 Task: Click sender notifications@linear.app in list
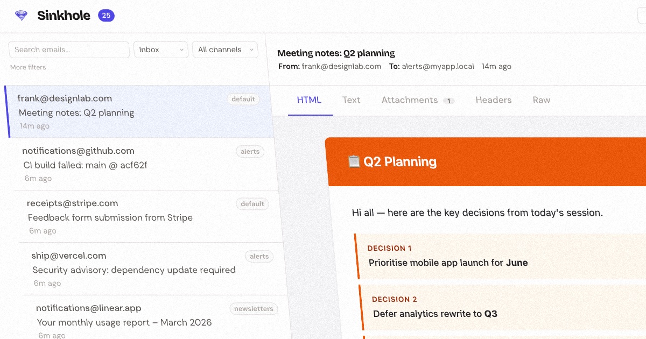[x=89, y=308]
